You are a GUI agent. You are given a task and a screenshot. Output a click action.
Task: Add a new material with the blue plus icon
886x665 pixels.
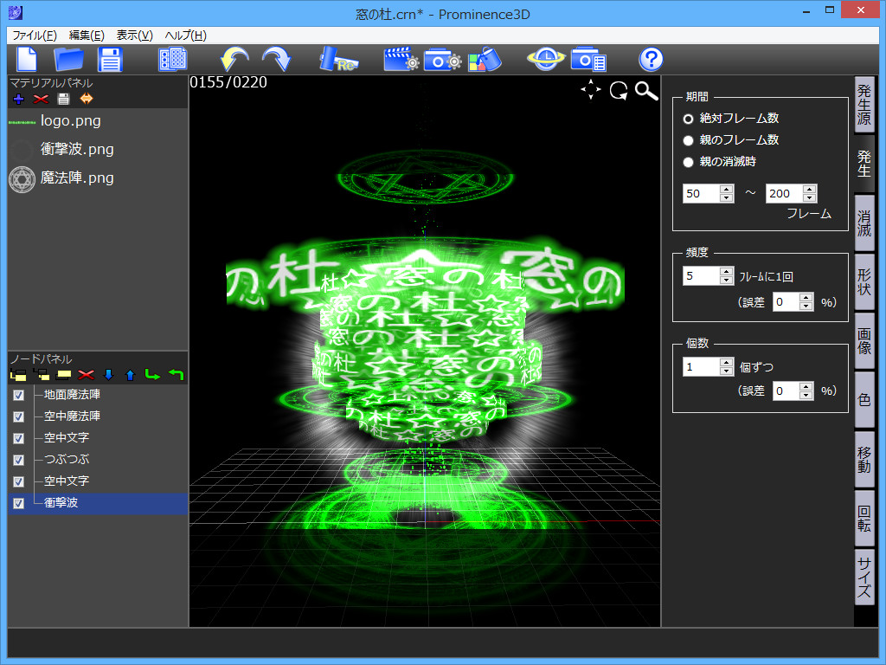pyautogui.click(x=17, y=98)
